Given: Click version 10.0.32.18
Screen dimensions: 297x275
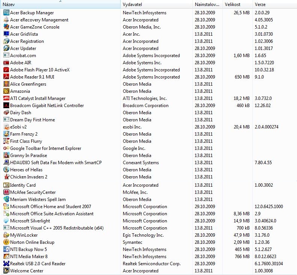Looking at the screenshot, I should 264,70.
